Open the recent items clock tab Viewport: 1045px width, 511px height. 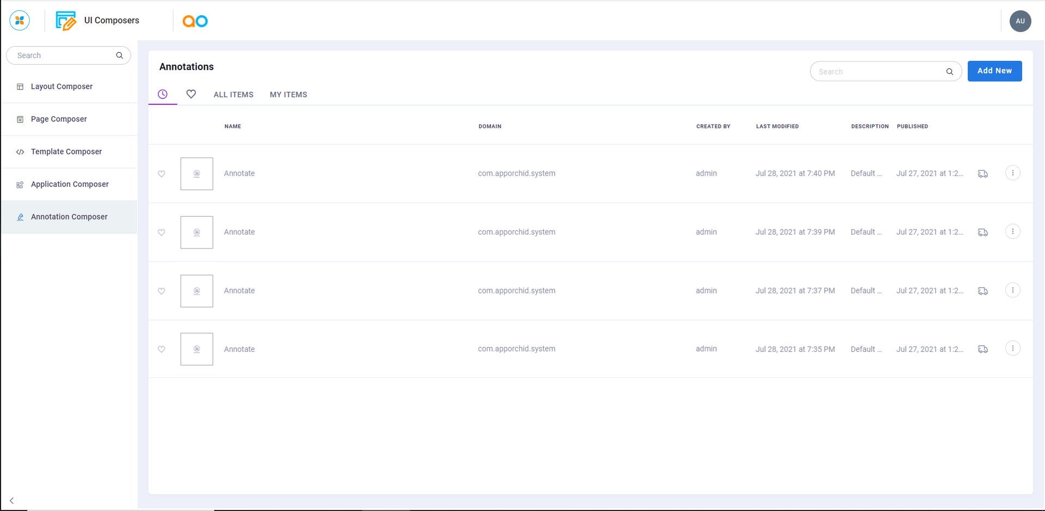coord(163,94)
